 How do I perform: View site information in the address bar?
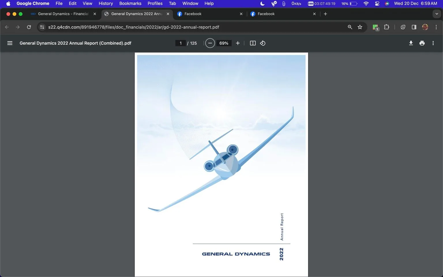click(42, 27)
